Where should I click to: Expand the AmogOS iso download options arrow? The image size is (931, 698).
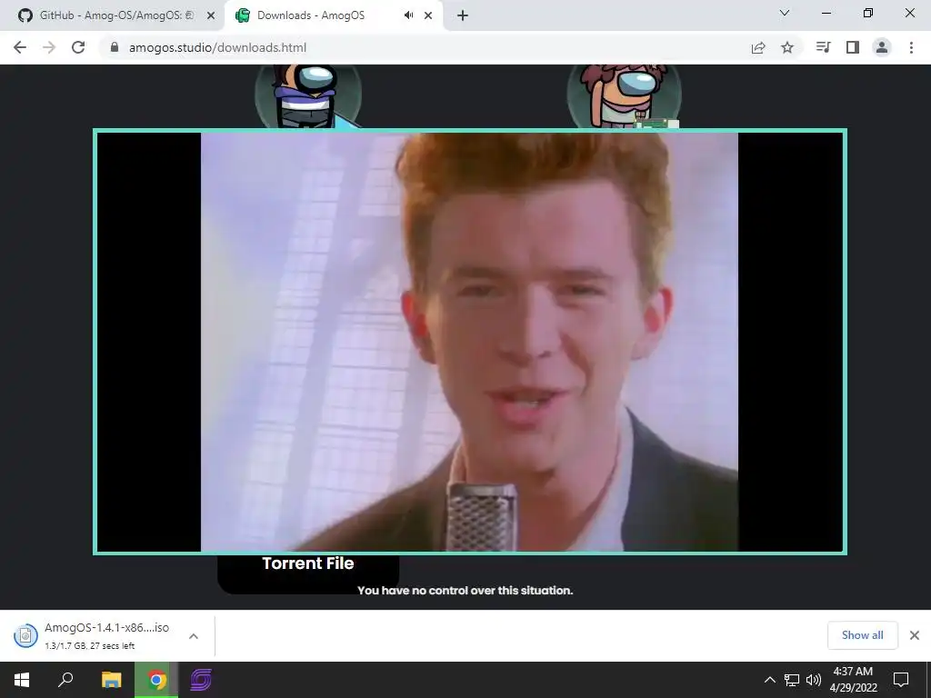[194, 635]
